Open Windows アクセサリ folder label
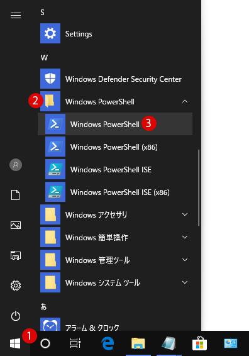Screen dimensions: 249x356 (x=96, y=214)
